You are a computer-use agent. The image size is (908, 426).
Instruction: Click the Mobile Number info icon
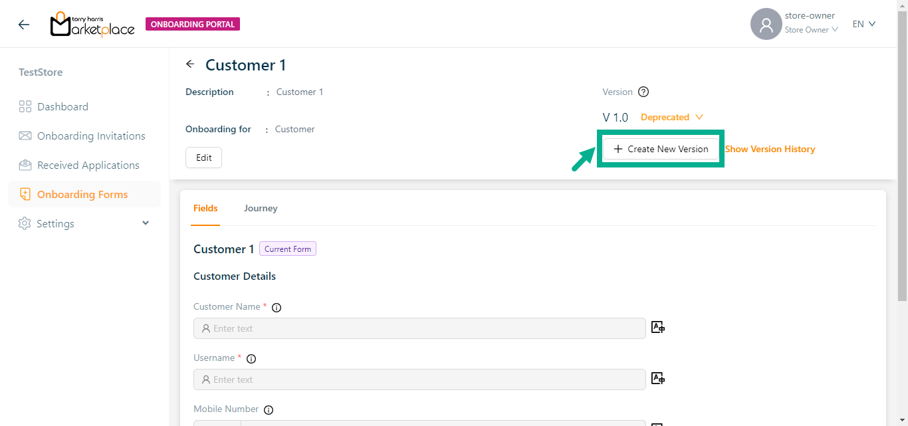click(x=269, y=410)
